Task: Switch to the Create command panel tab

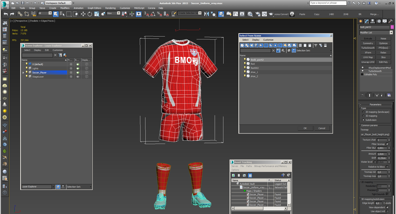Action: [361, 21]
